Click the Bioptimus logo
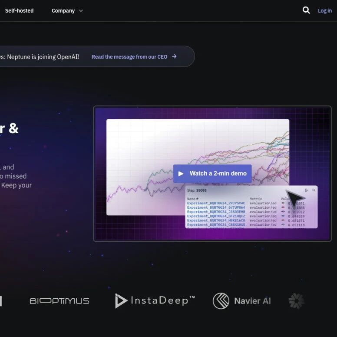The height and width of the screenshot is (337, 337). pyautogui.click(x=59, y=301)
